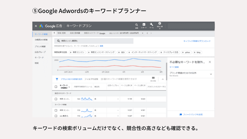Click the 検索ネットワーク Google setting
The width and height of the screenshot is (247, 139).
94,33
